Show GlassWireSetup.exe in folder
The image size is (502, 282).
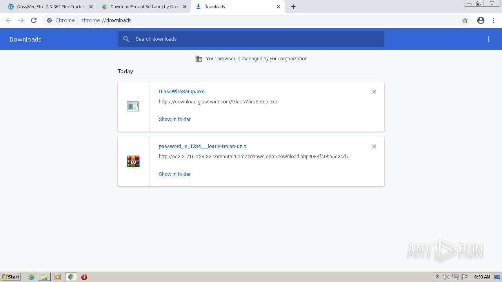click(175, 119)
